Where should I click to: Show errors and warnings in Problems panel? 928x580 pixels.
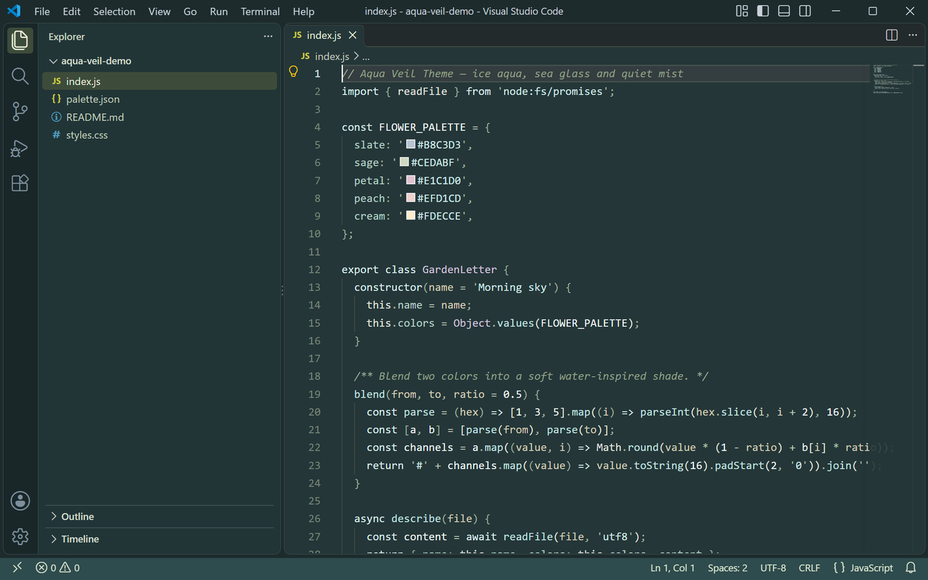coord(58,568)
